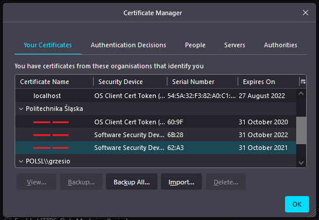
Task: Sort by Certificate Name column header
Action: [54, 82]
